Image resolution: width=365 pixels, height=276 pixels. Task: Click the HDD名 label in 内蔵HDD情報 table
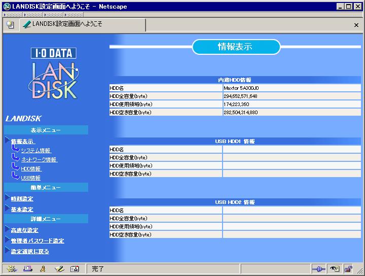point(117,88)
